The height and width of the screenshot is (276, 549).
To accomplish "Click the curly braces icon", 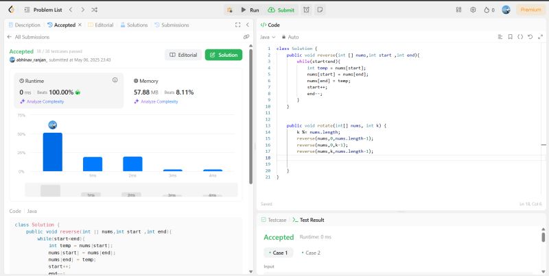I will (520, 37).
